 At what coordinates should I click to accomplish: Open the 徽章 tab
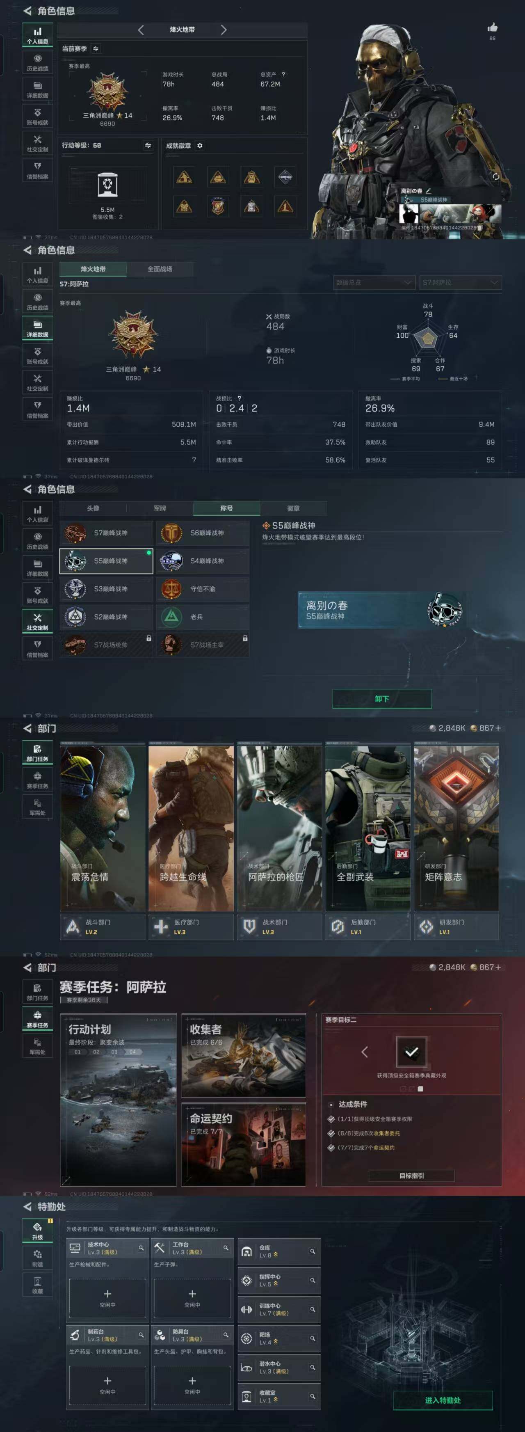coord(293,508)
